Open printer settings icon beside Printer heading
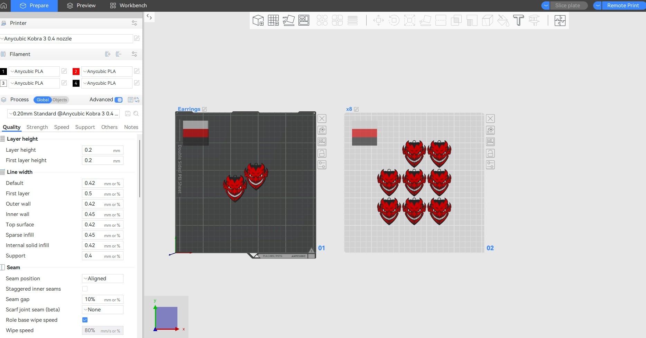Screen dimensions: 646x338 (x=134, y=23)
